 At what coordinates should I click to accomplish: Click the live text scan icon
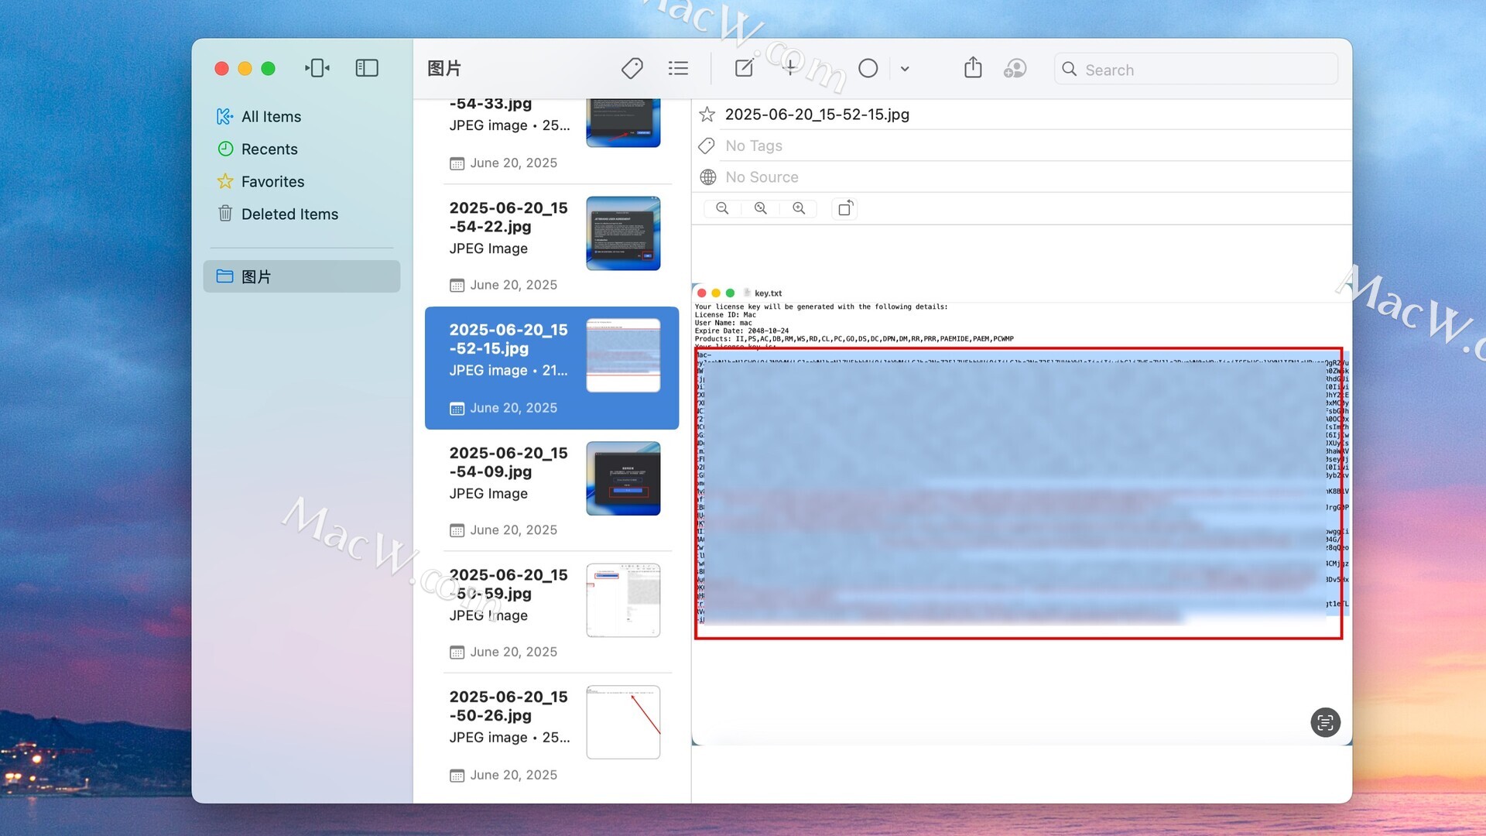[1325, 722]
